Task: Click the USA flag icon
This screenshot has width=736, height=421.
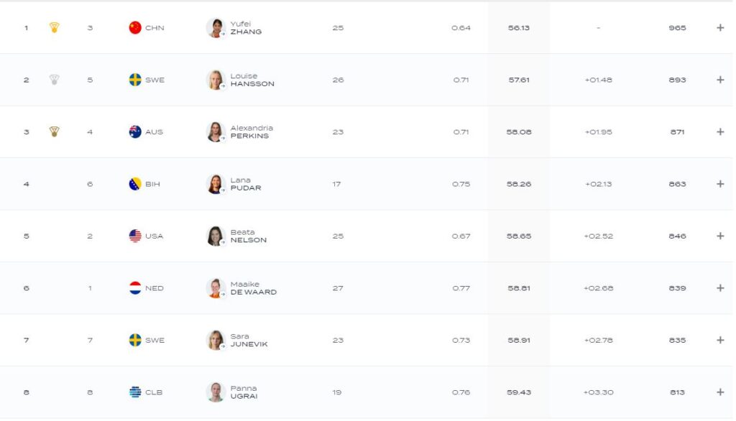Action: [x=135, y=236]
